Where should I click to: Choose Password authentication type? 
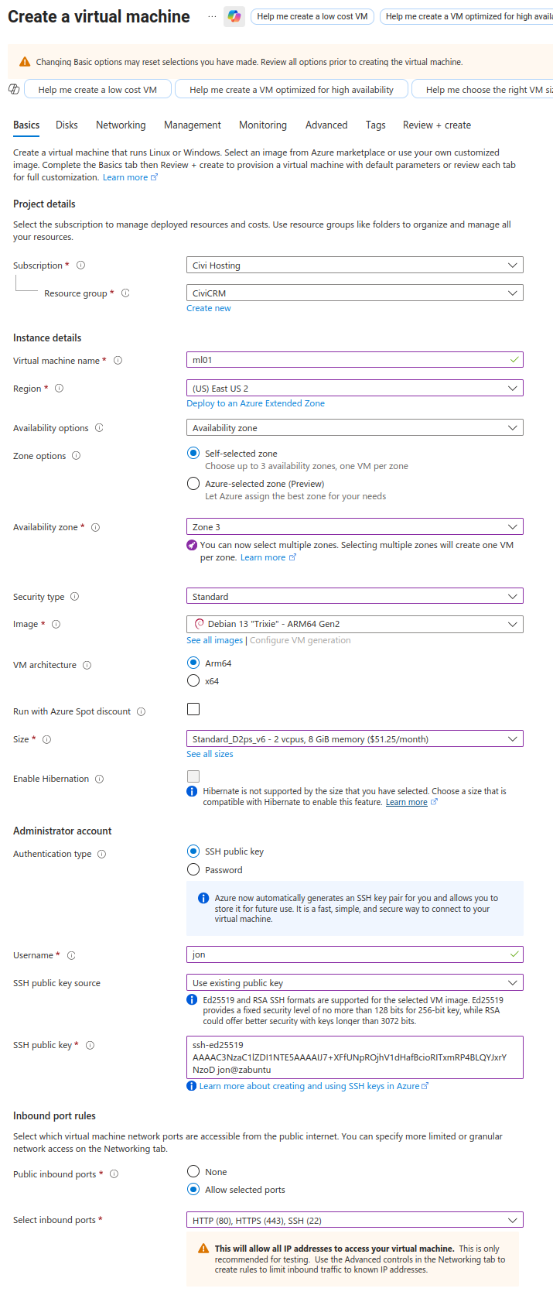(193, 870)
